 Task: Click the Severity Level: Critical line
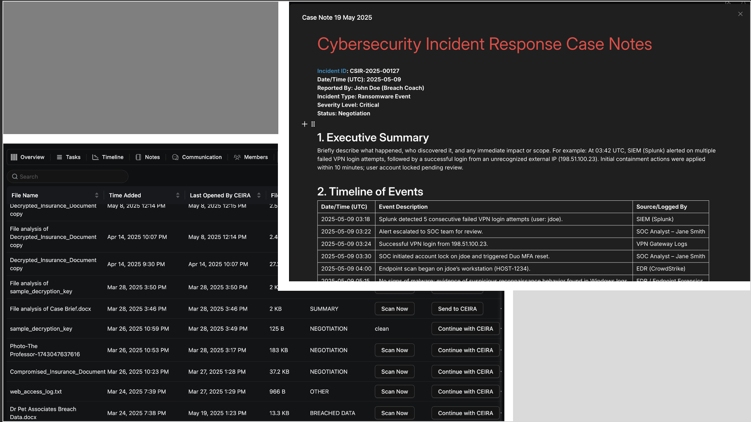point(348,105)
